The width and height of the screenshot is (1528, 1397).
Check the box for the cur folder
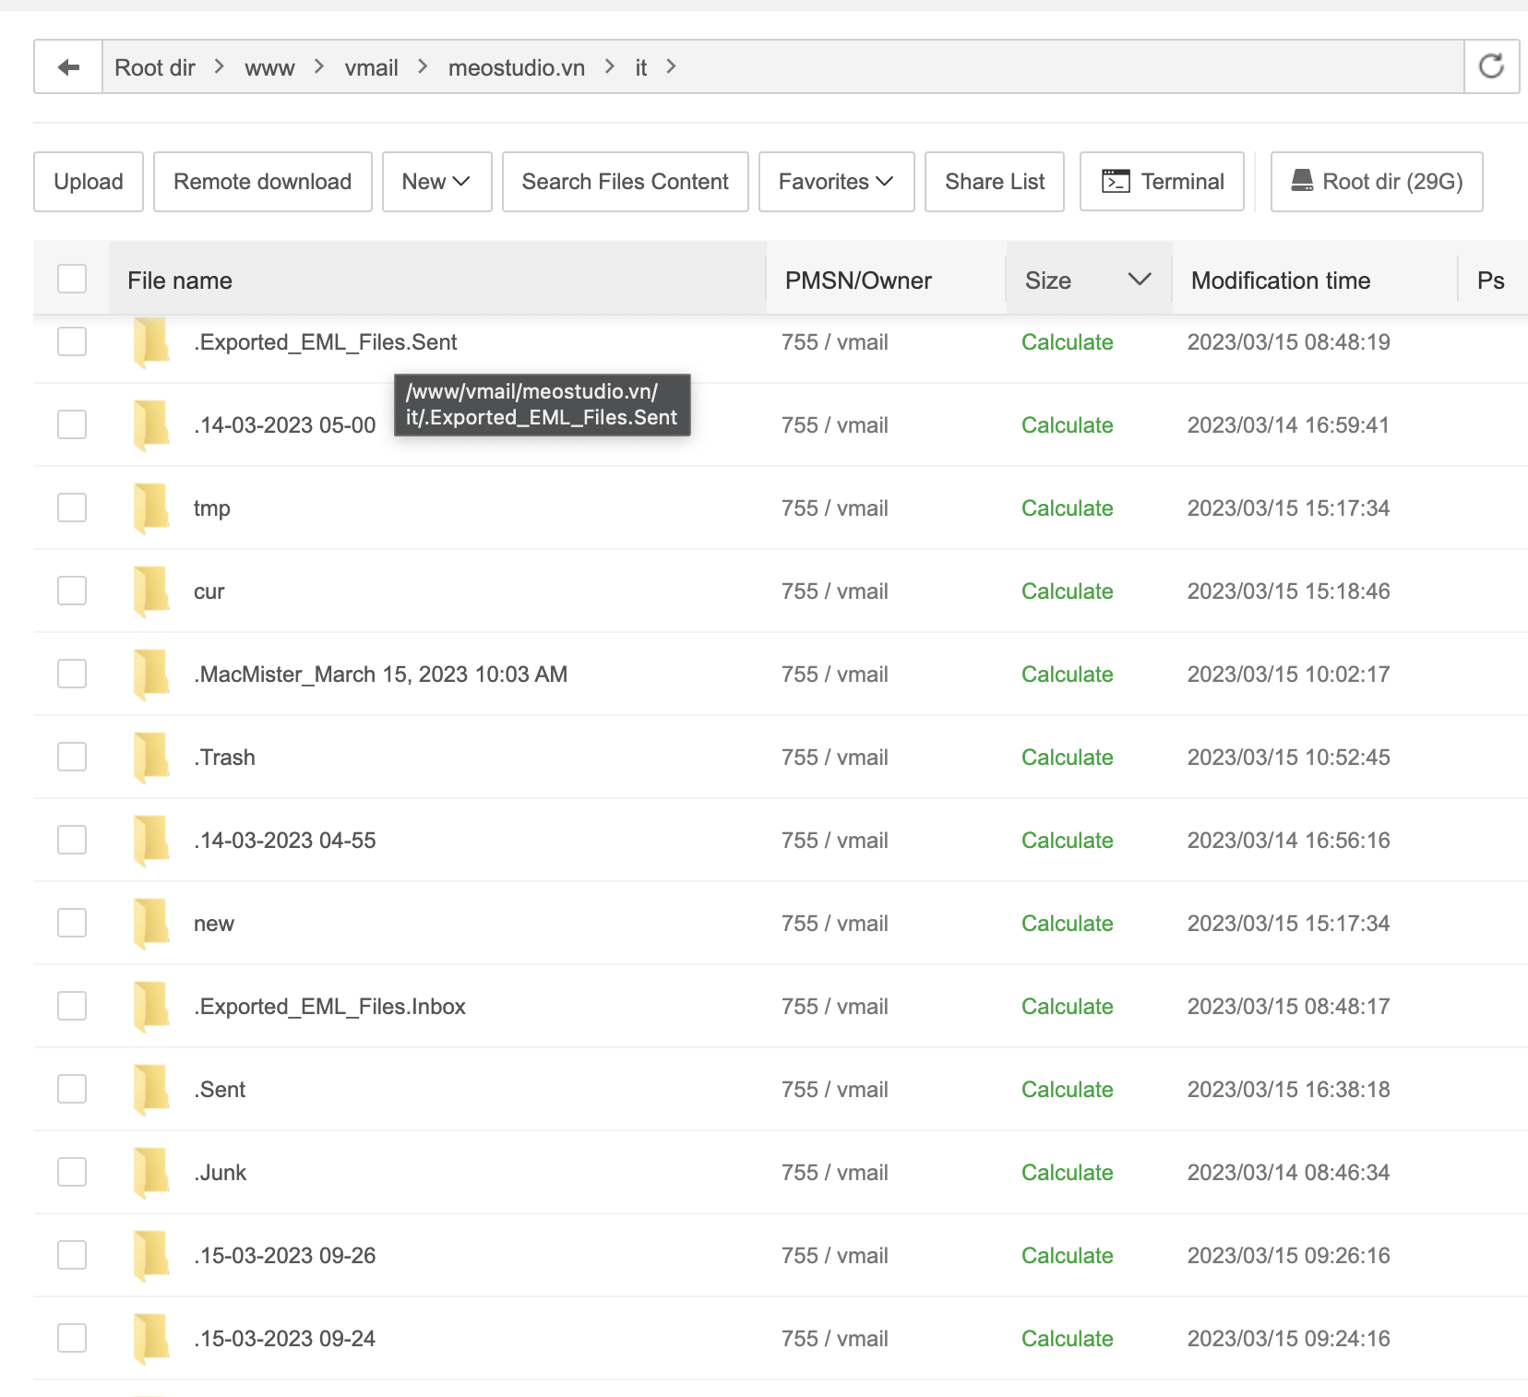click(x=72, y=591)
